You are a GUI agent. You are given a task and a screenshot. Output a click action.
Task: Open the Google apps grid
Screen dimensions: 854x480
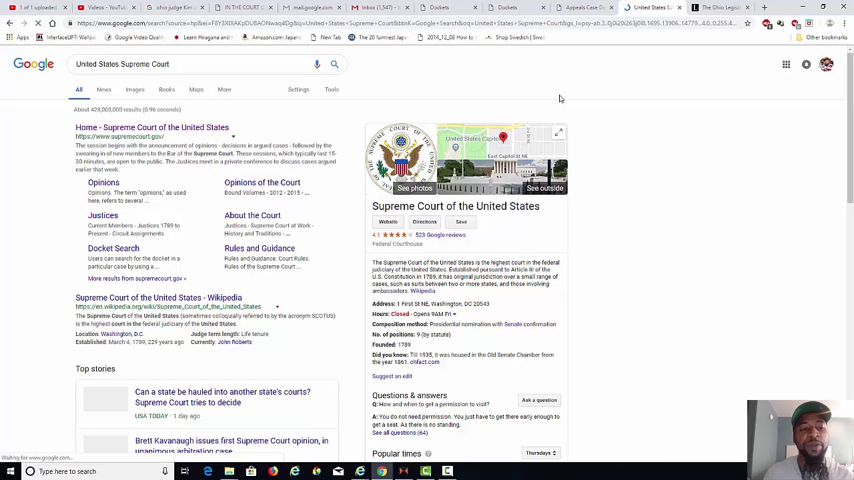pyautogui.click(x=786, y=64)
